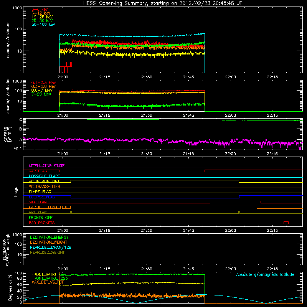Viewport: 307px width, 307px height.
Task: Pick the yellow 12-25 keV legend label
Action: point(42,17)
